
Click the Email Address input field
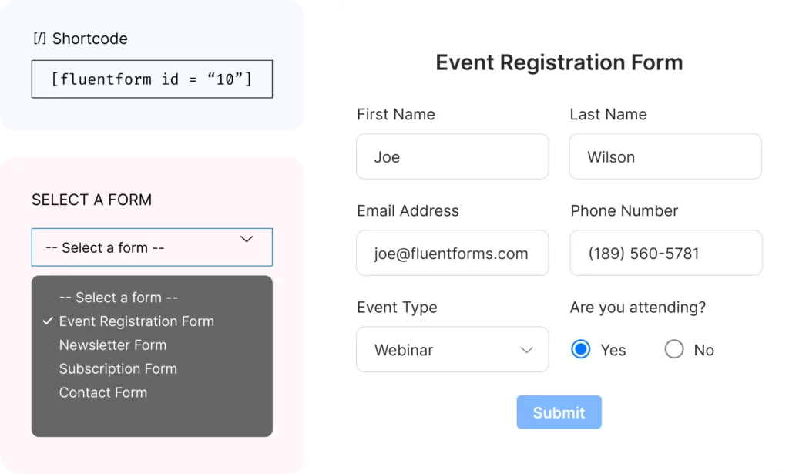[x=452, y=253]
